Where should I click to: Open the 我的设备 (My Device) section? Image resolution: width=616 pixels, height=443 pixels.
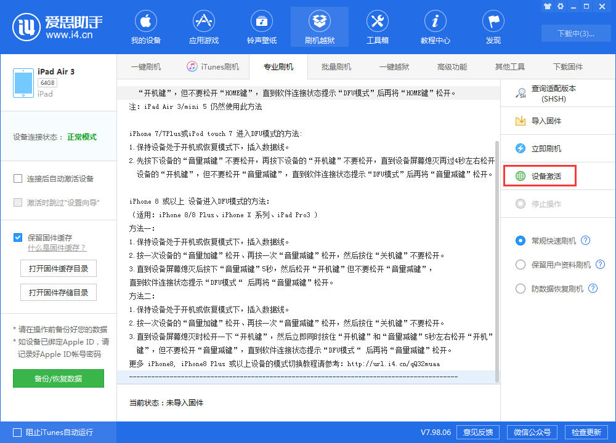point(145,26)
